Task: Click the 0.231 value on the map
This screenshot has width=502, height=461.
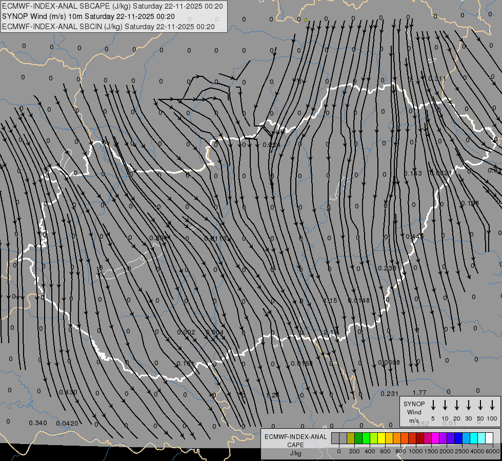Action: pyautogui.click(x=390, y=394)
